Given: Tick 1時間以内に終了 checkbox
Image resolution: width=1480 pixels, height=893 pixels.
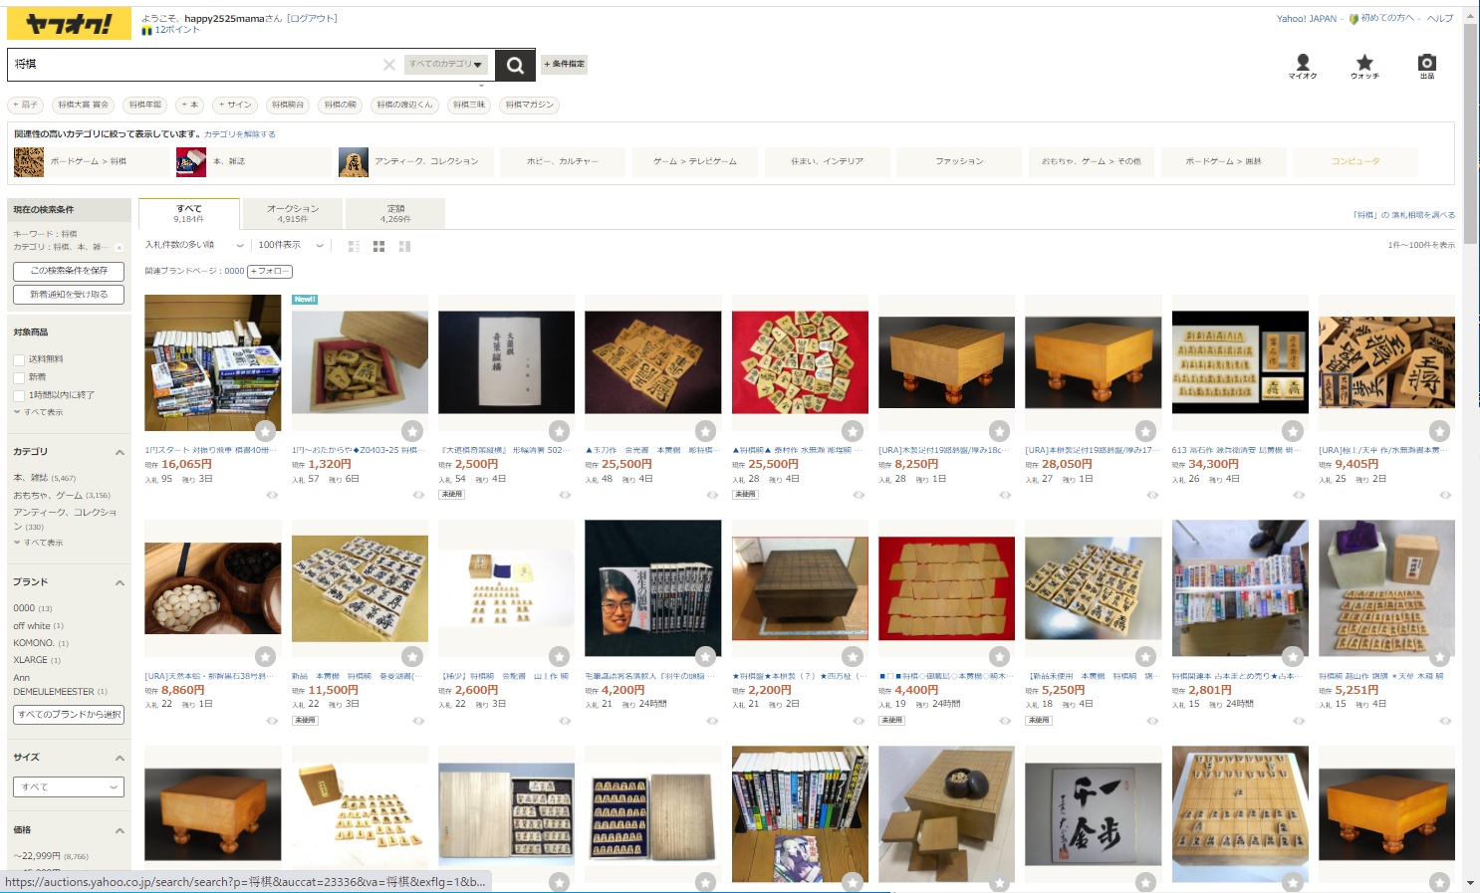Looking at the screenshot, I should pos(19,395).
